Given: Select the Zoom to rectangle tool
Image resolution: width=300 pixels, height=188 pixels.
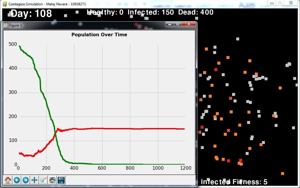Looking at the screenshot, I should [43, 180].
